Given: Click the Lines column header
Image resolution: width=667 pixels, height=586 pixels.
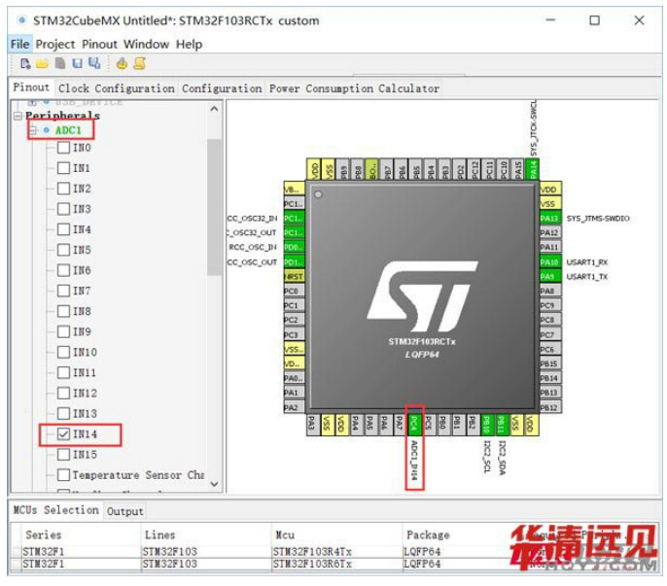Looking at the screenshot, I should 205,534.
